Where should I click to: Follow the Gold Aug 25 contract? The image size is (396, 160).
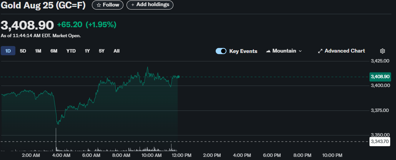click(x=108, y=5)
